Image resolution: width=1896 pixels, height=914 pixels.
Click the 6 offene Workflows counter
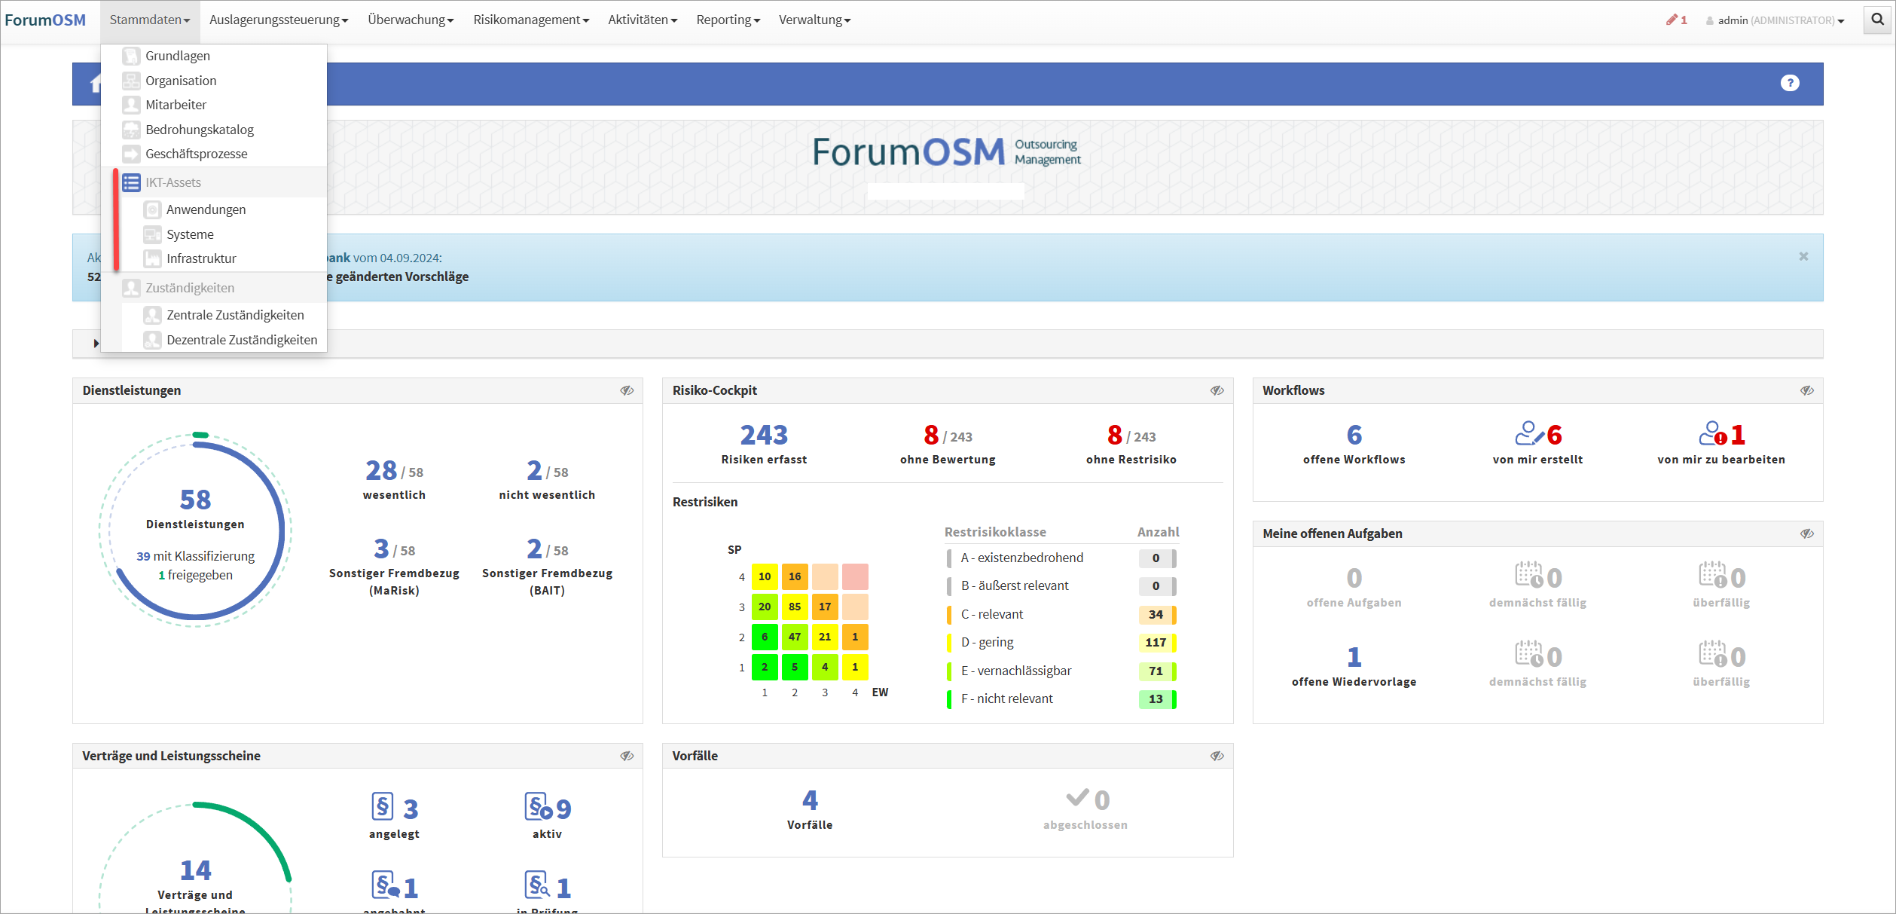[1354, 435]
